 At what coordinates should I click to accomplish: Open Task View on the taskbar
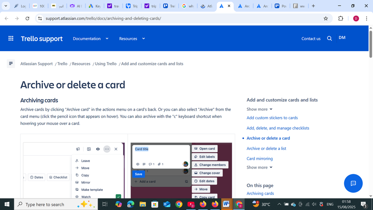pyautogui.click(x=105, y=204)
